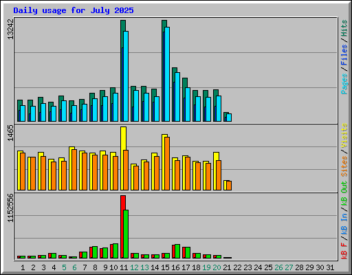Viewport: 352px width, 275px height.
Task: Click day 7 on the x-axis
Action: pos(85,267)
